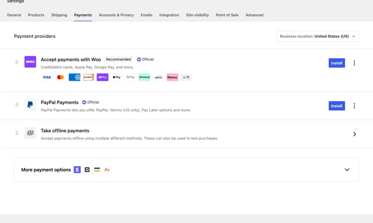Click the WooPay icon
This screenshot has height=223, width=373.
tap(102, 77)
